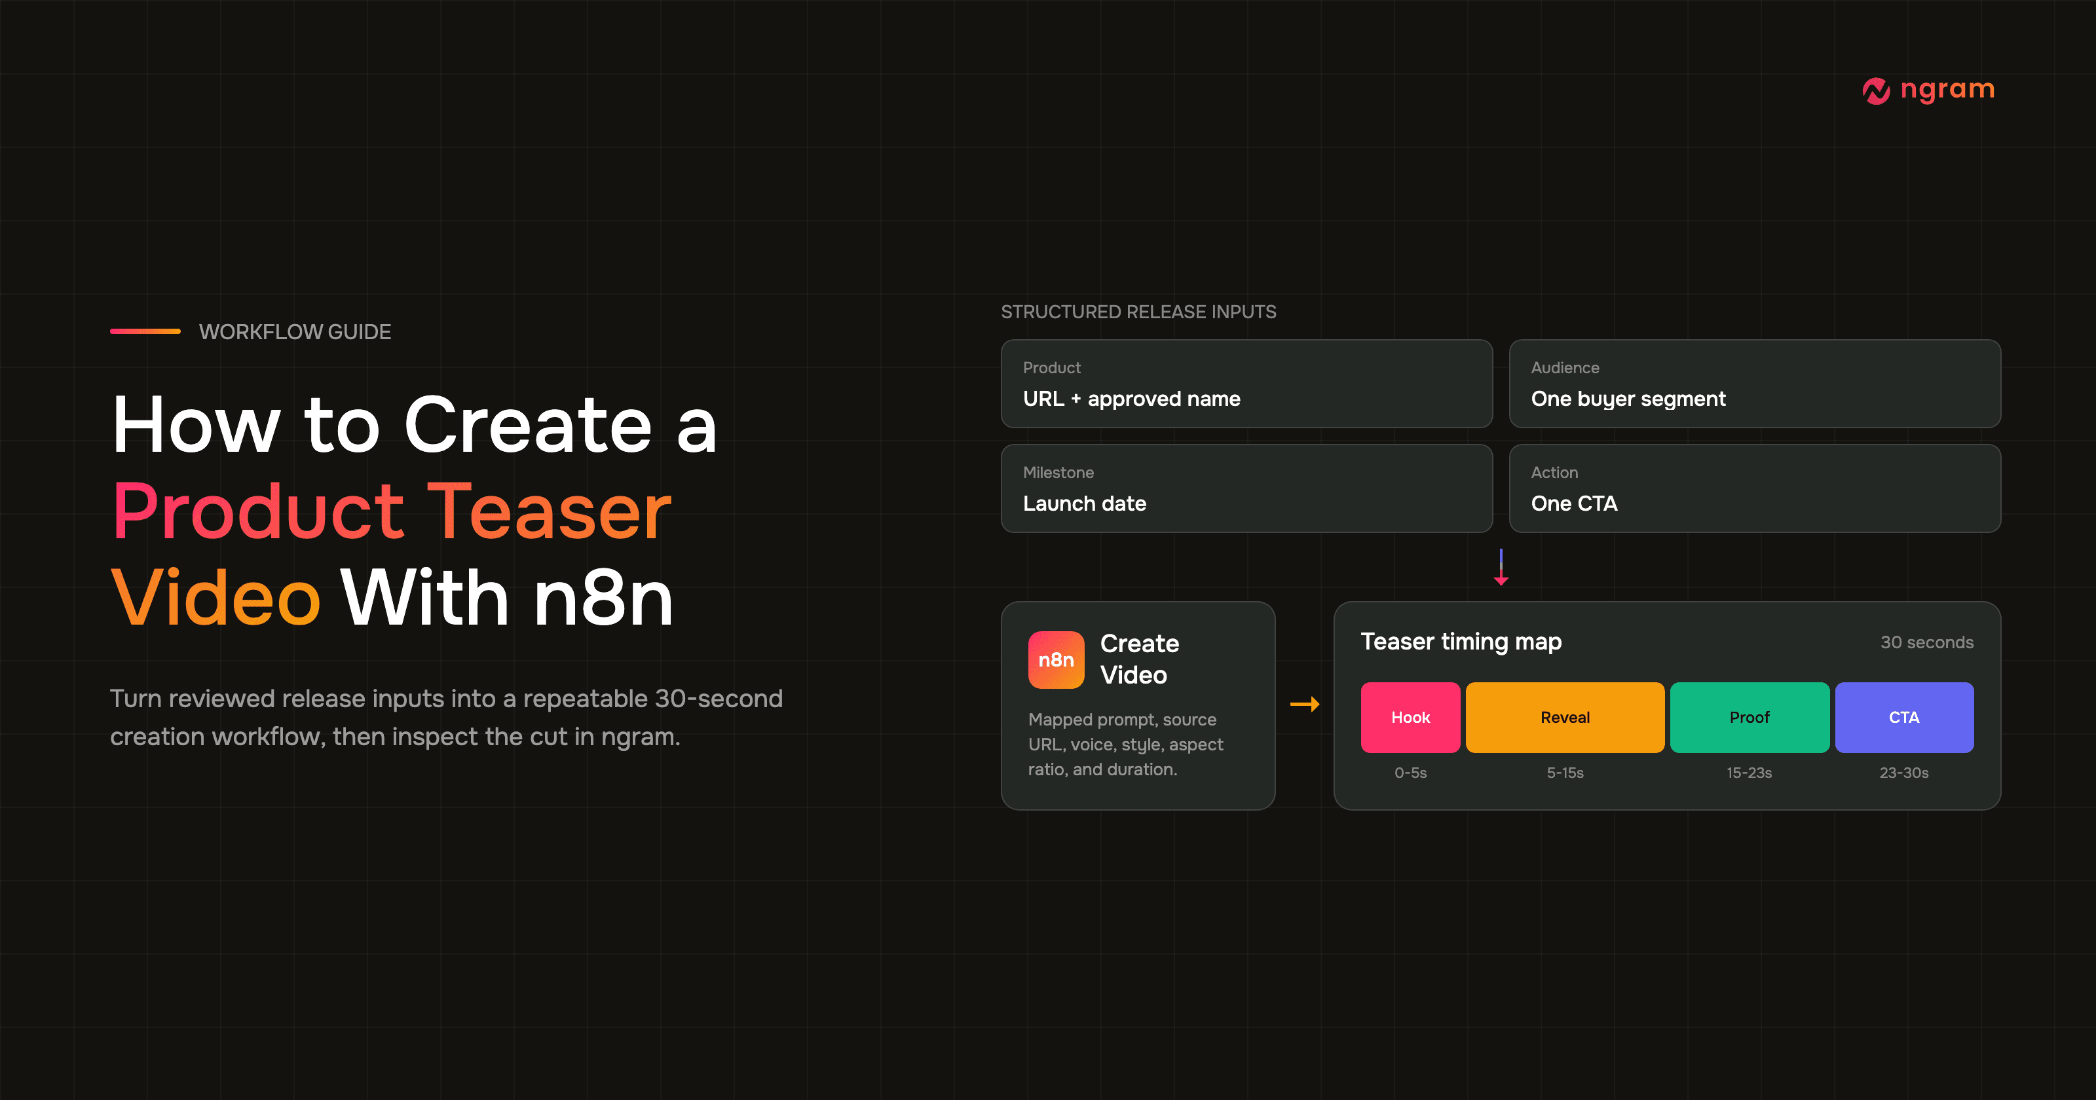The width and height of the screenshot is (2096, 1100).
Task: Select the Product 'URL + approved name' card
Action: click(1246, 383)
